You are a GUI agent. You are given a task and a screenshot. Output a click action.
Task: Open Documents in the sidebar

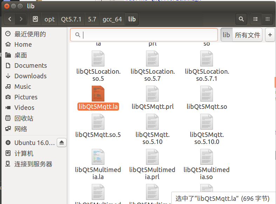point(34,65)
